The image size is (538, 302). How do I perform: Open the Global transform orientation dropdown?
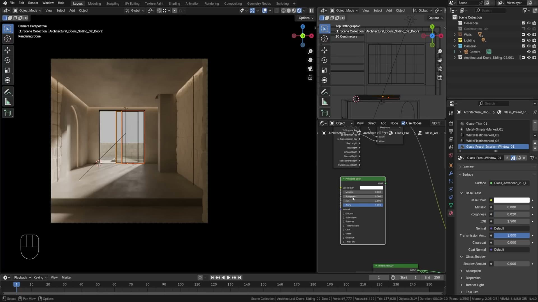click(135, 10)
